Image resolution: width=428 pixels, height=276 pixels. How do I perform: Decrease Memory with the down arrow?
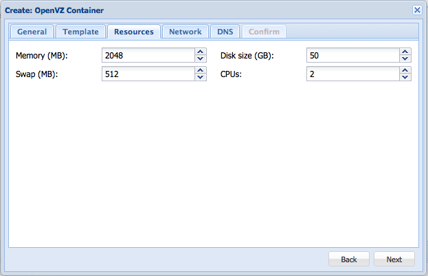[201, 59]
